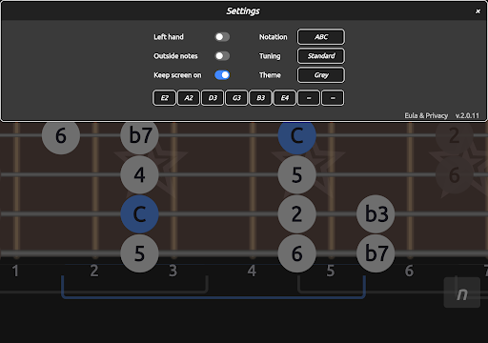Click the first empty string slot button
The image size is (488, 343).
pyautogui.click(x=309, y=98)
